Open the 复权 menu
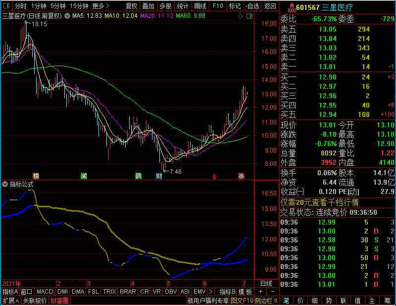The width and height of the screenshot is (396, 306). click(132, 6)
